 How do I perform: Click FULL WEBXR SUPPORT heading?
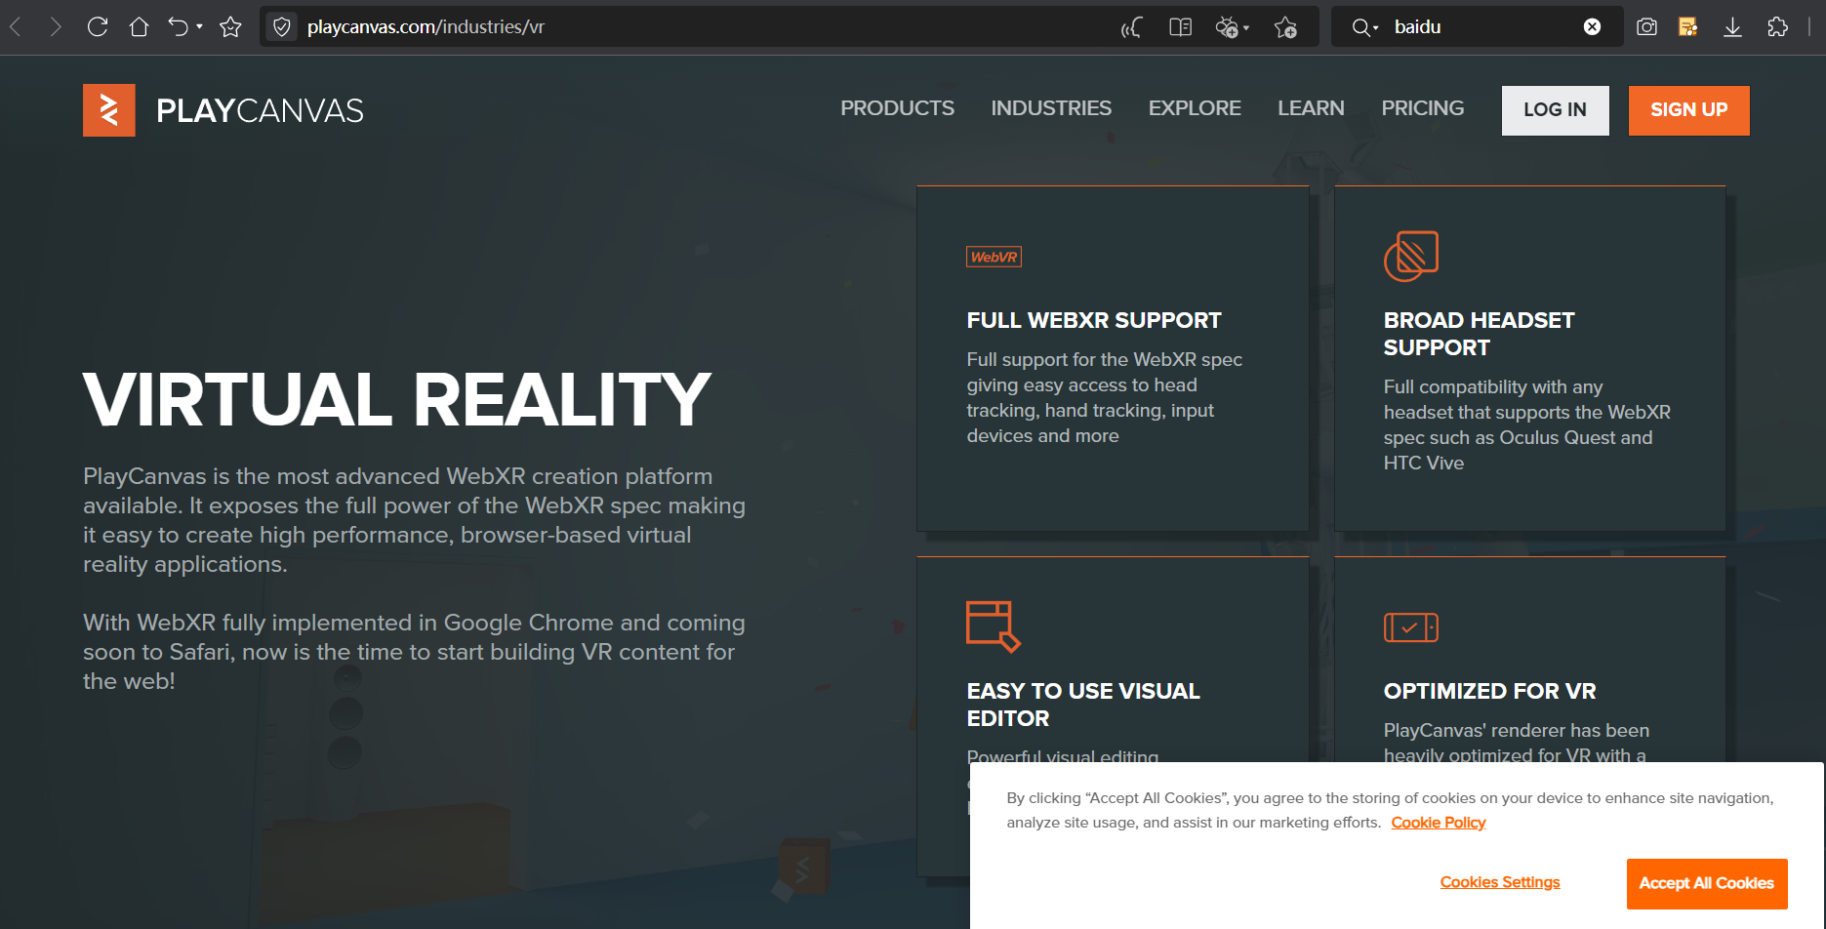(1094, 320)
